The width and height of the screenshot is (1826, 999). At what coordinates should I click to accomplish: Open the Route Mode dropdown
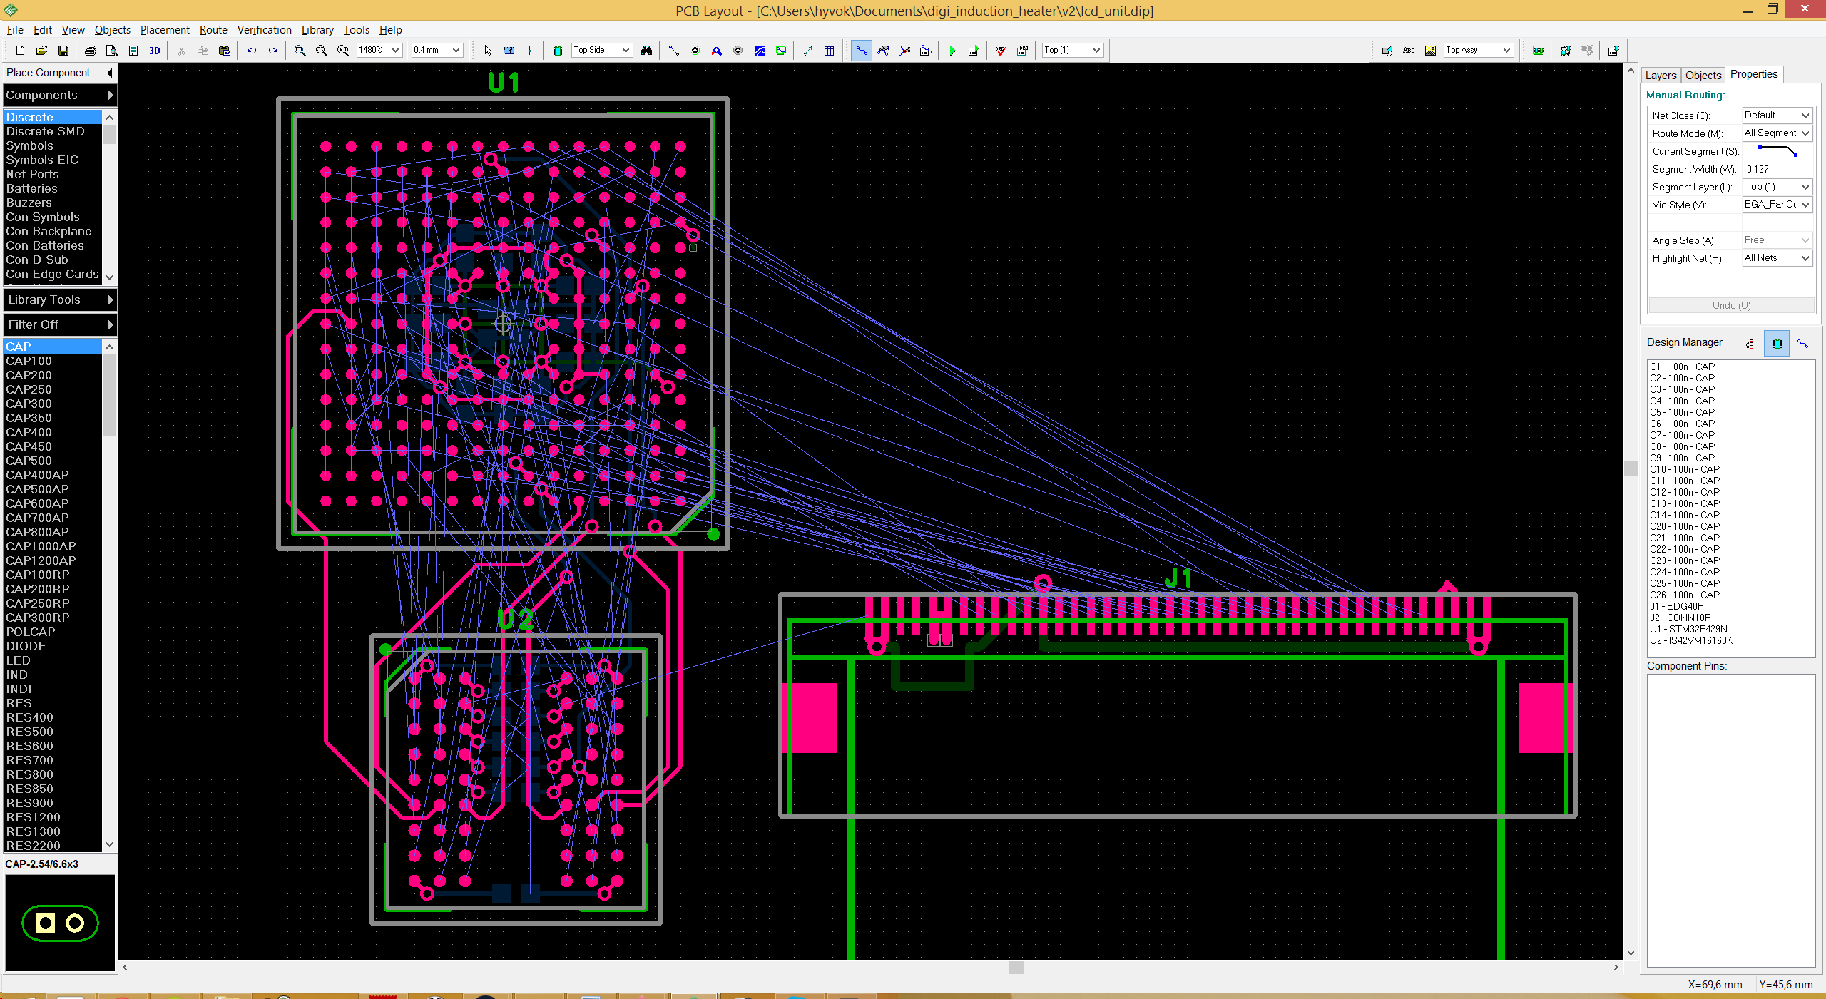[1777, 133]
